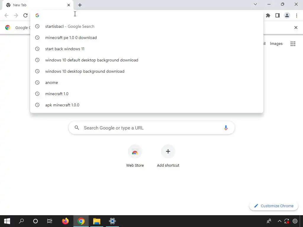The height and width of the screenshot is (227, 303).
Task: Select 'windows 10 default desktop background download'
Action: tap(147, 60)
